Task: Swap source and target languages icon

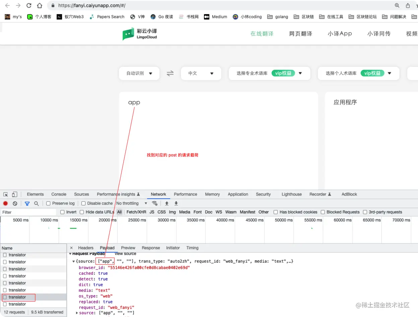Action: pyautogui.click(x=170, y=73)
